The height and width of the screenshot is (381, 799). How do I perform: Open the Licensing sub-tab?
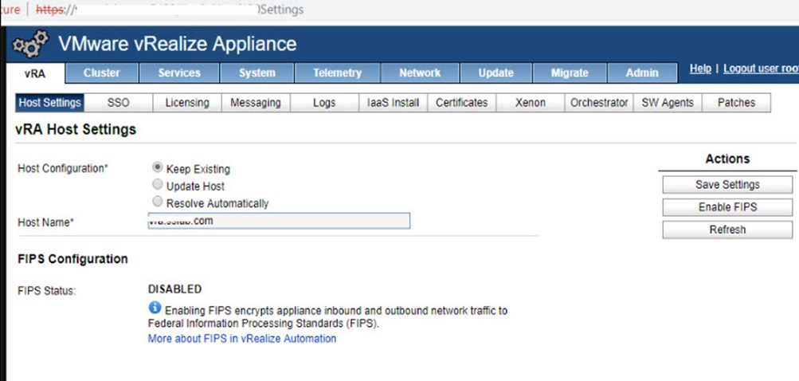tap(187, 103)
